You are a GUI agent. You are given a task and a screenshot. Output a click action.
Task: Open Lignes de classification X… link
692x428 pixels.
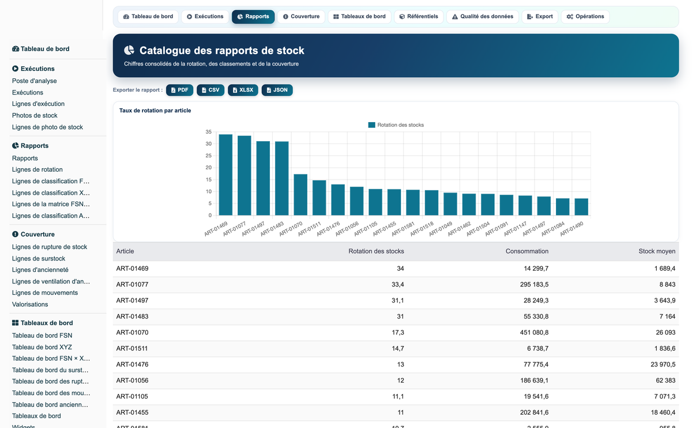pos(51,193)
